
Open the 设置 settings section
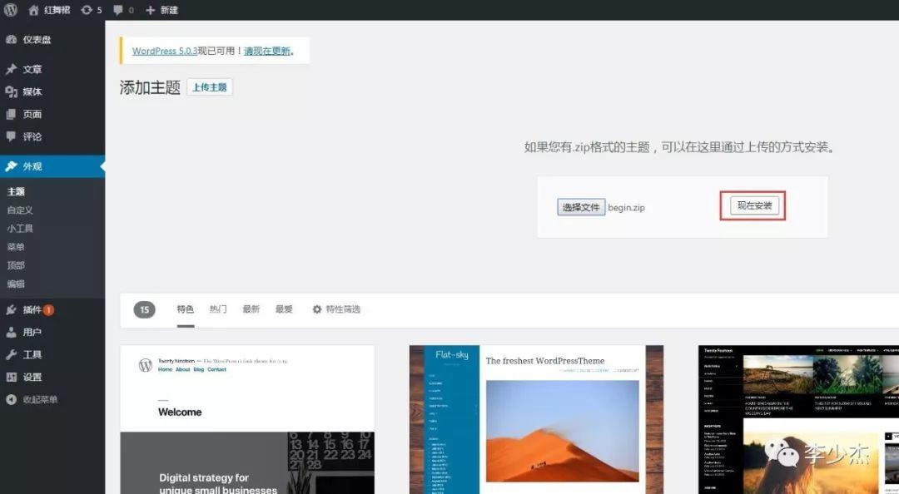[x=52, y=377]
